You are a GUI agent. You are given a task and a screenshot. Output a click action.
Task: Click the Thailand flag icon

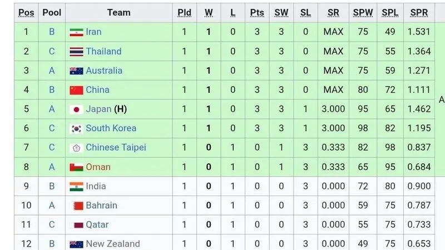tap(76, 52)
